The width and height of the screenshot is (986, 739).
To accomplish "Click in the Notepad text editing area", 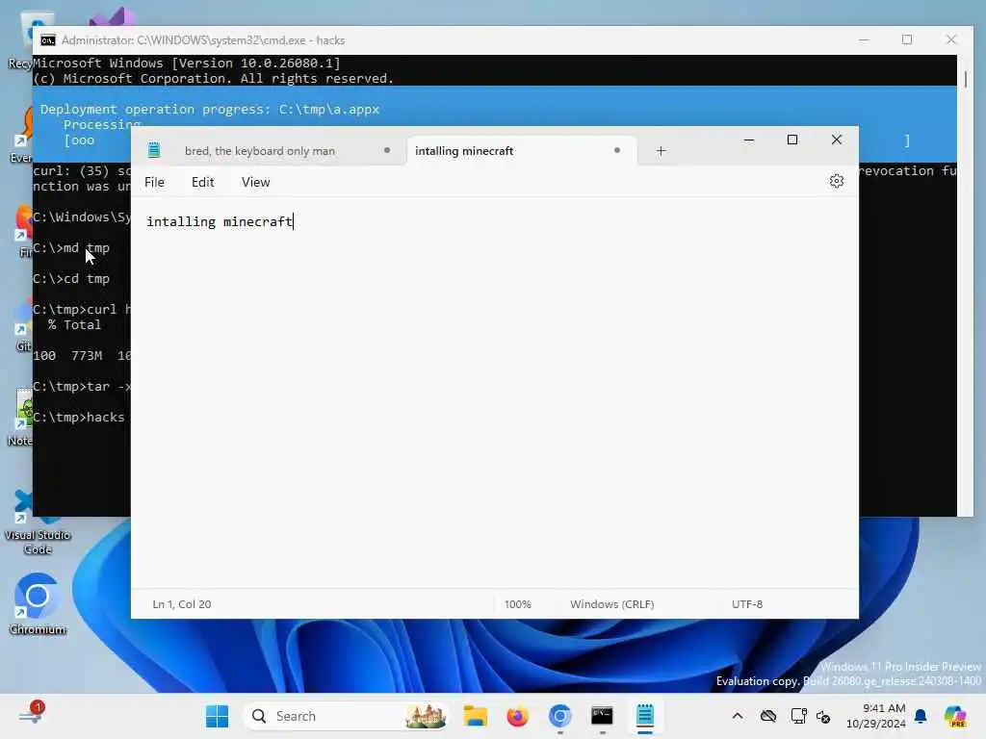I will point(494,393).
